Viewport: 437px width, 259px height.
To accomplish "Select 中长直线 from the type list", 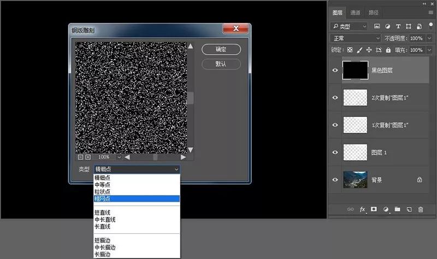I will point(137,220).
